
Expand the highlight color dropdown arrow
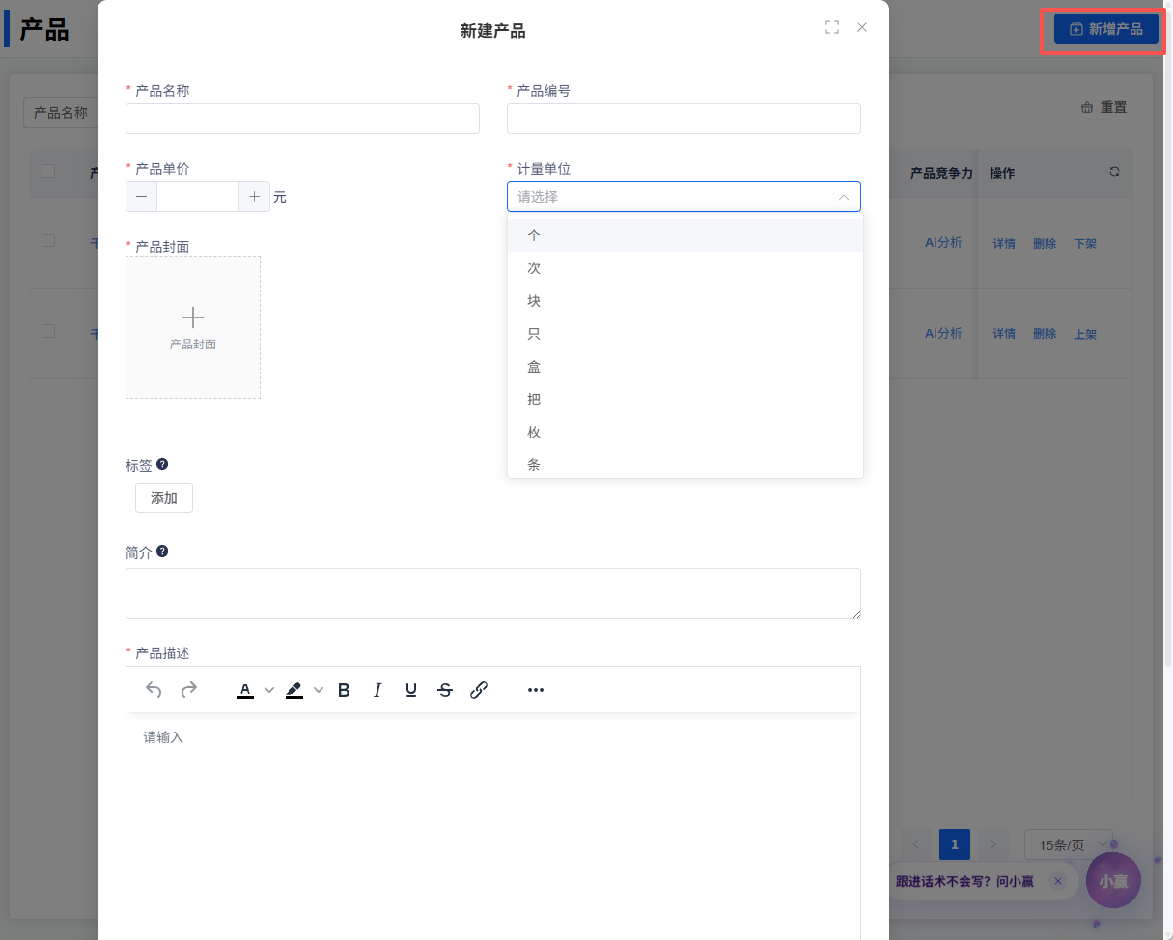[x=319, y=690]
